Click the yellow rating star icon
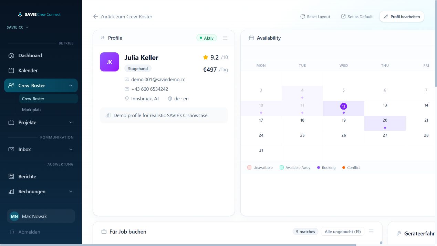Viewport: 437px width, 246px height. pyautogui.click(x=206, y=57)
